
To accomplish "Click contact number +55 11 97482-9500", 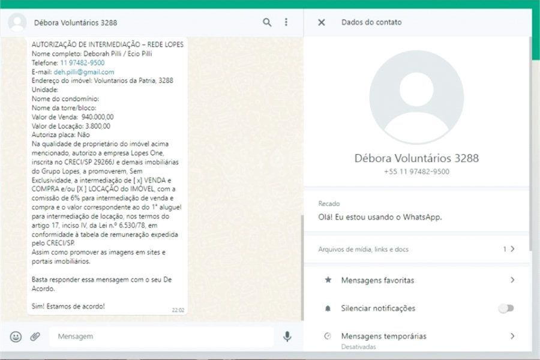I will [x=416, y=172].
